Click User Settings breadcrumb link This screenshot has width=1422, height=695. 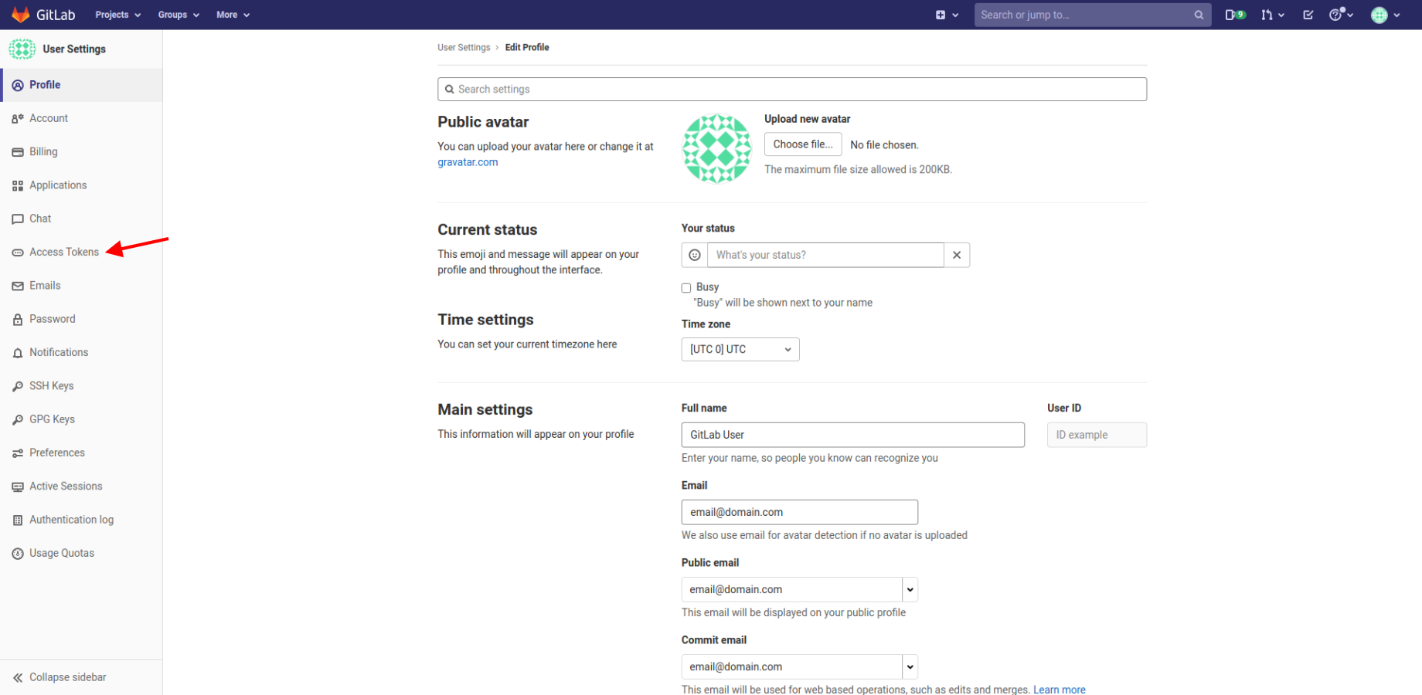coord(464,47)
